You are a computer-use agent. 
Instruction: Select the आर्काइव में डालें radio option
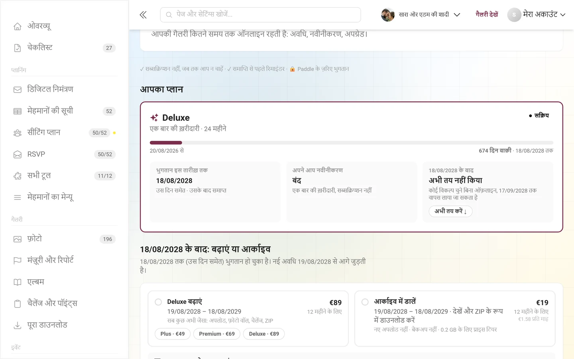tap(365, 302)
